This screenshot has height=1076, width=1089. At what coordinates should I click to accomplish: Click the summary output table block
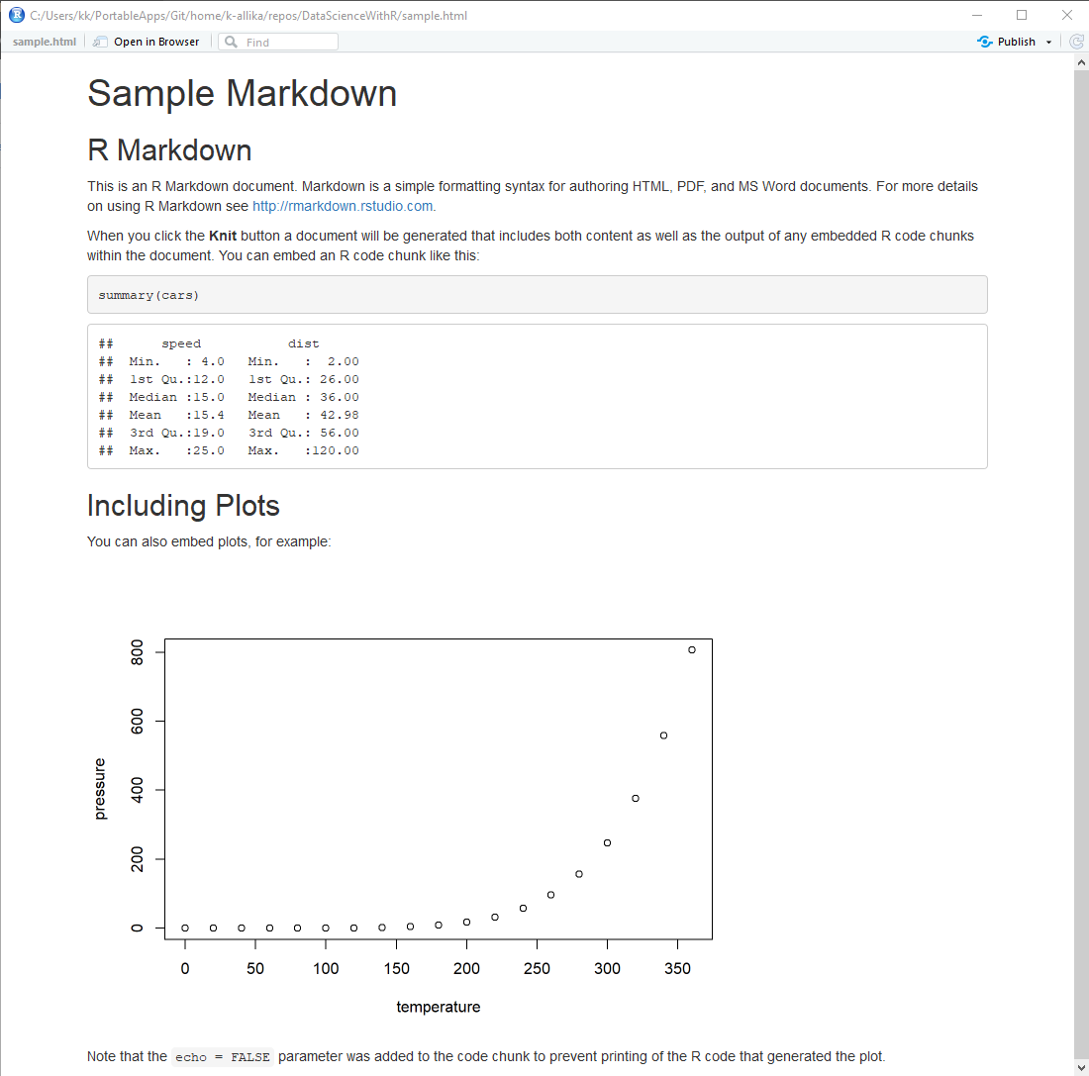[537, 397]
